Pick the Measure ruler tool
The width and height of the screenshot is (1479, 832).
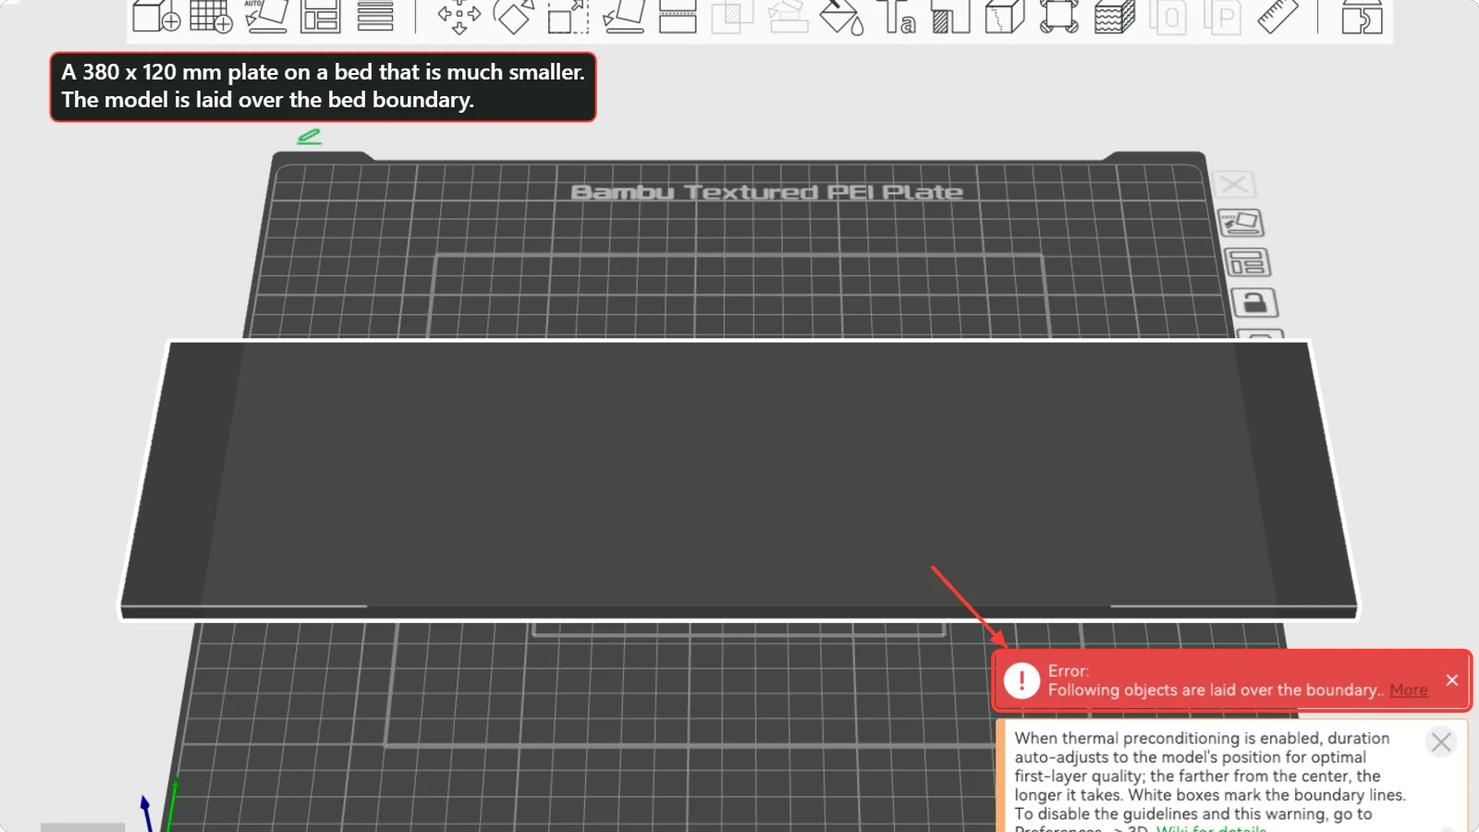(x=1277, y=16)
